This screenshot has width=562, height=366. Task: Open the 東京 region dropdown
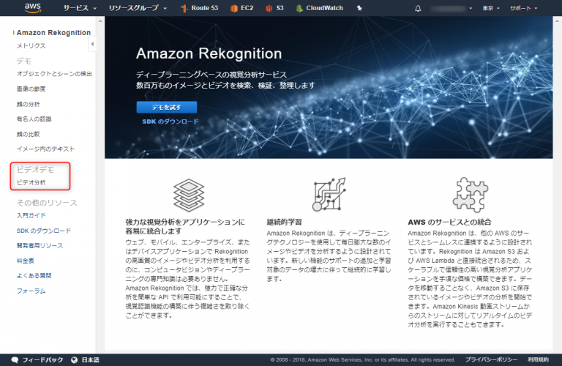tap(491, 8)
